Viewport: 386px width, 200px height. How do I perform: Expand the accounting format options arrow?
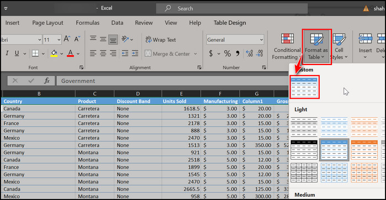click(x=218, y=53)
